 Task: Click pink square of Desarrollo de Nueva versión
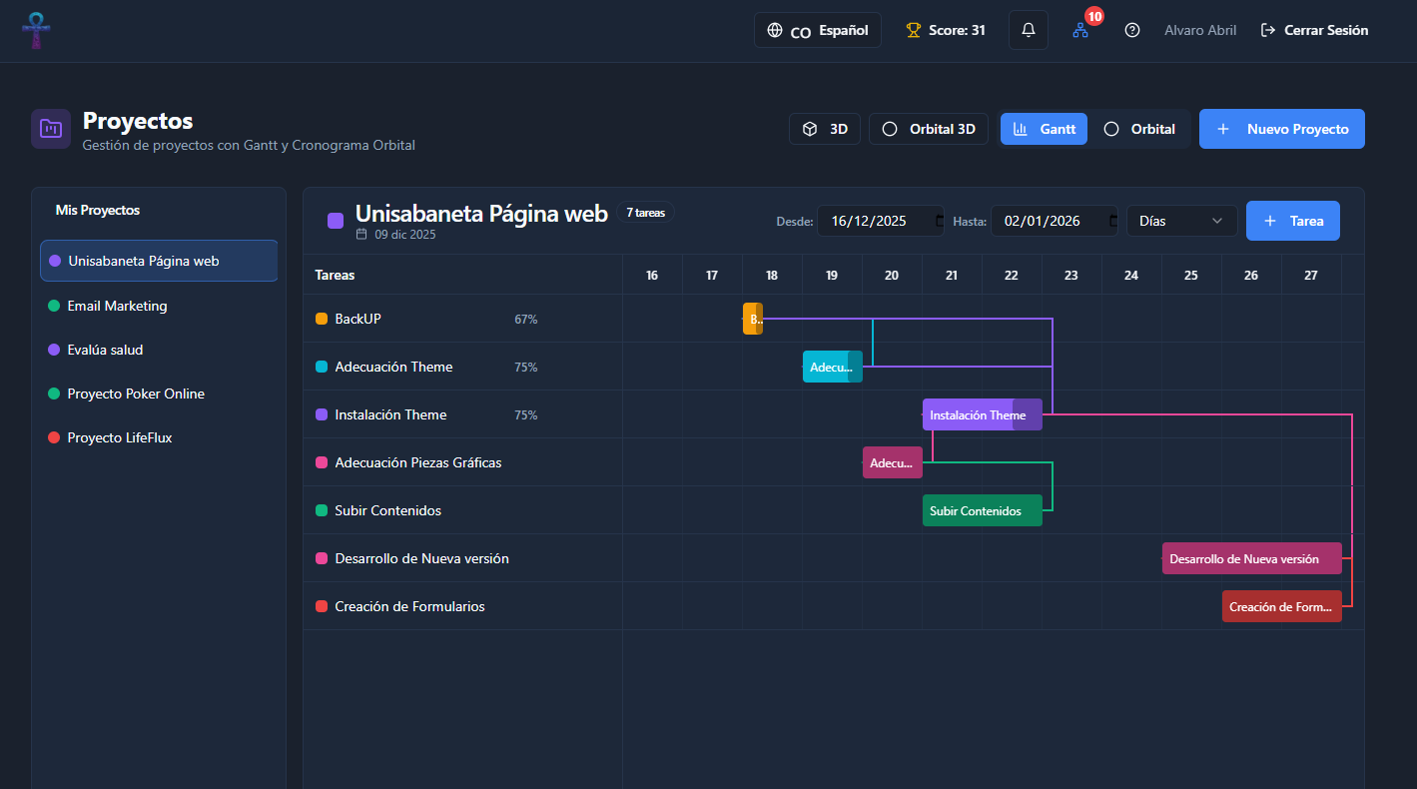coord(322,558)
